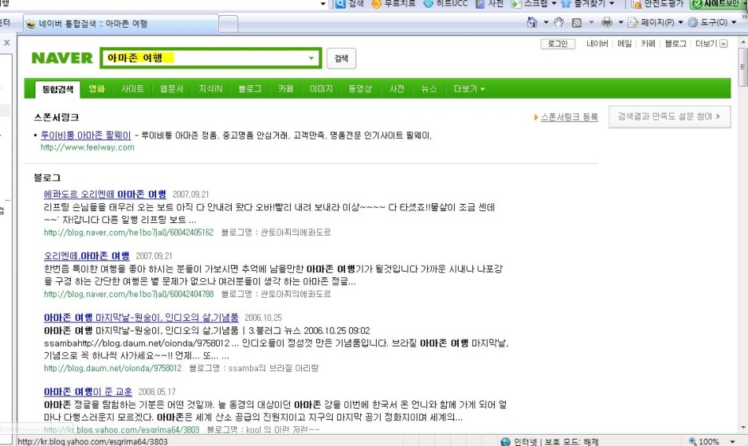The height and width of the screenshot is (446, 748).
Task: Click the scrollbar down arrow
Action: [x=742, y=428]
